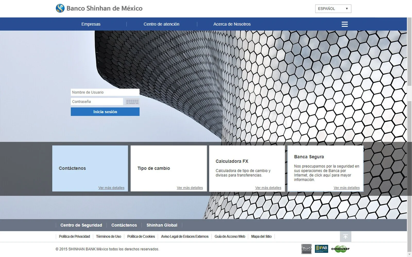Open Ver más detalles under Banca Segura

pyautogui.click(x=347, y=188)
